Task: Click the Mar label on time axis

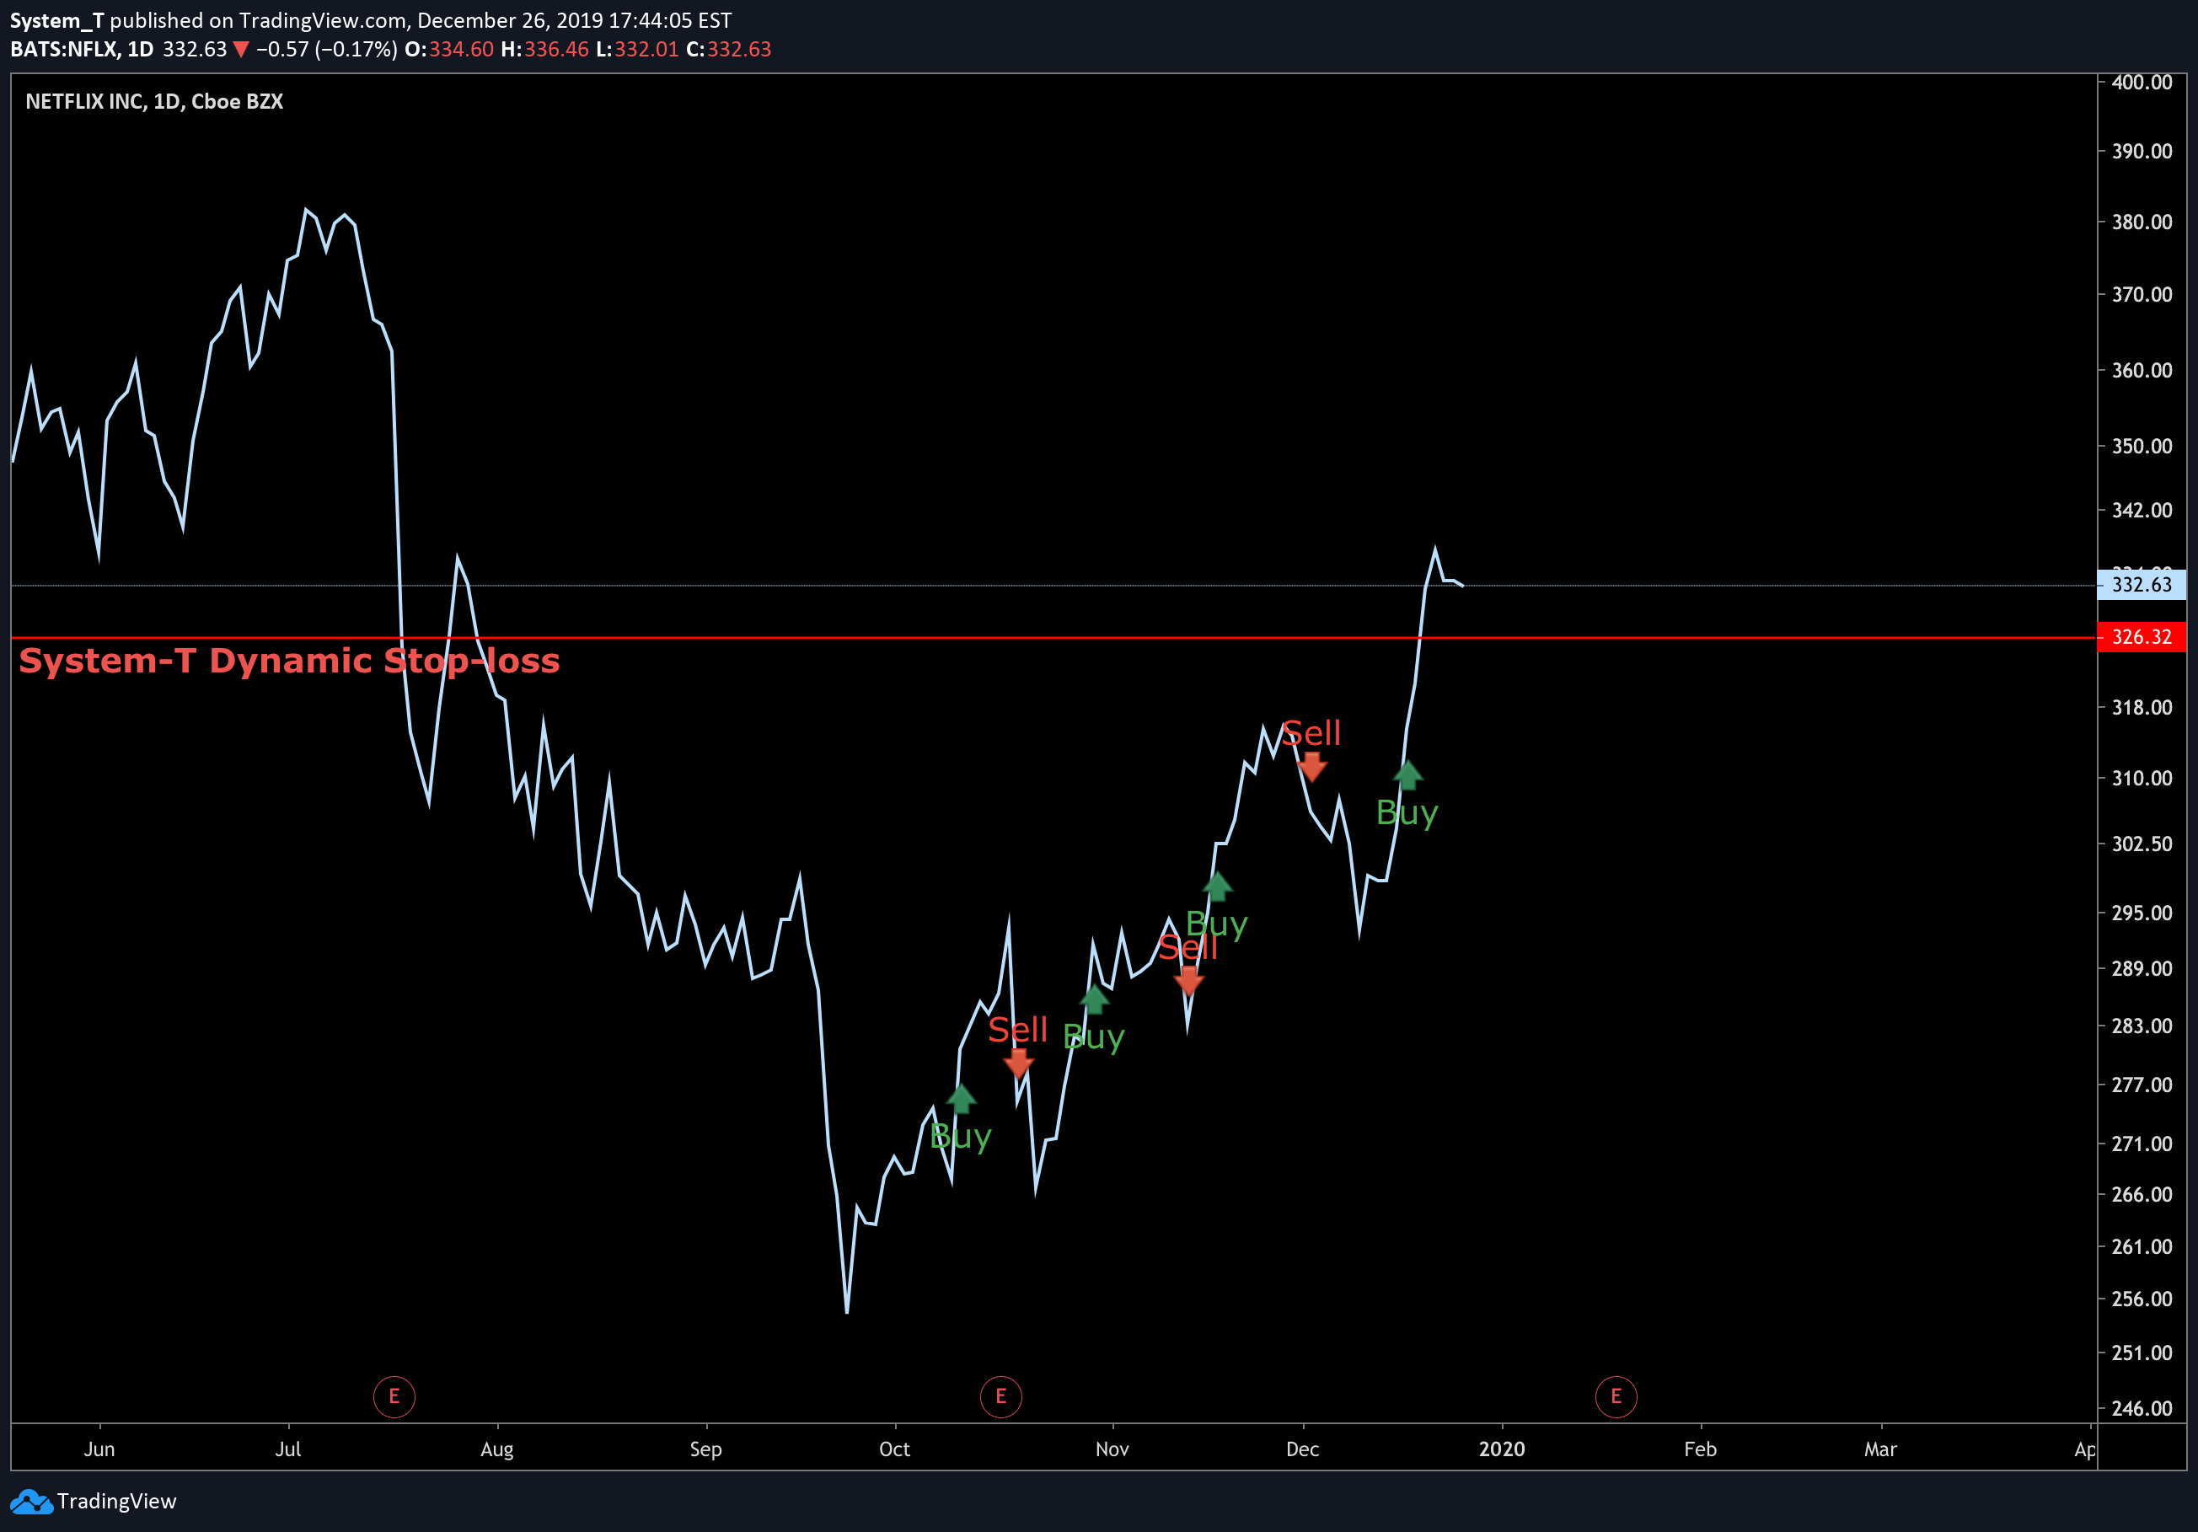Action: pos(1880,1449)
